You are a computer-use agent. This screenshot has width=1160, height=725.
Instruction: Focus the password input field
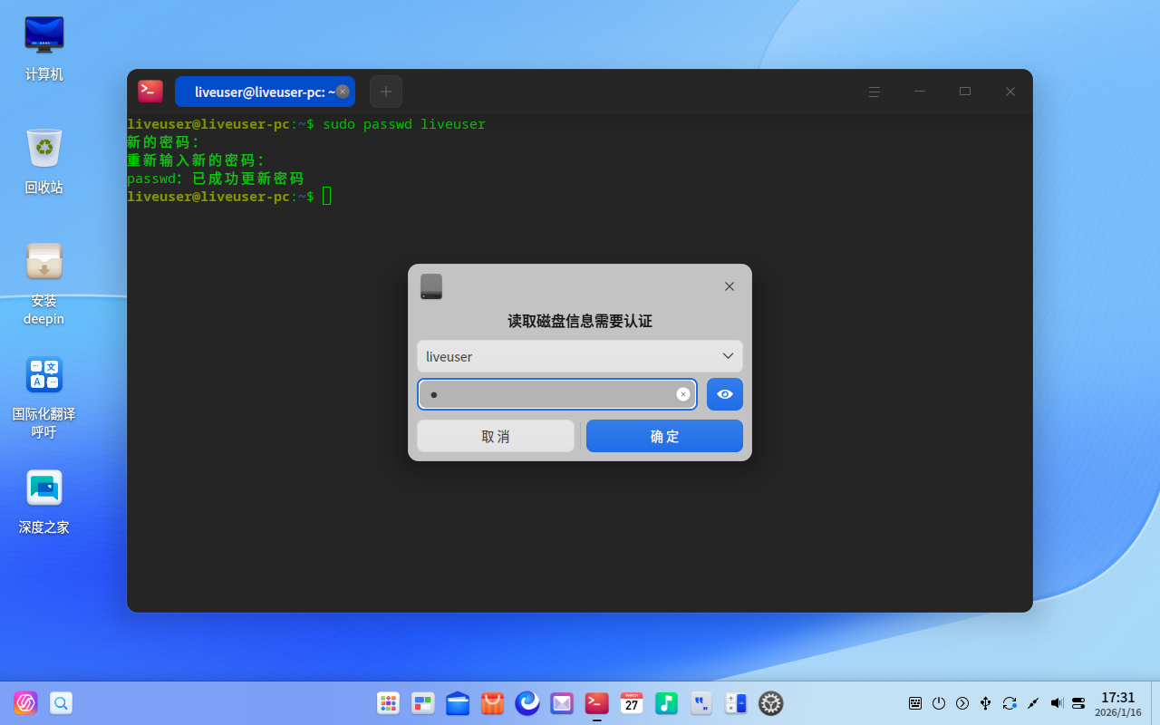[x=548, y=394]
